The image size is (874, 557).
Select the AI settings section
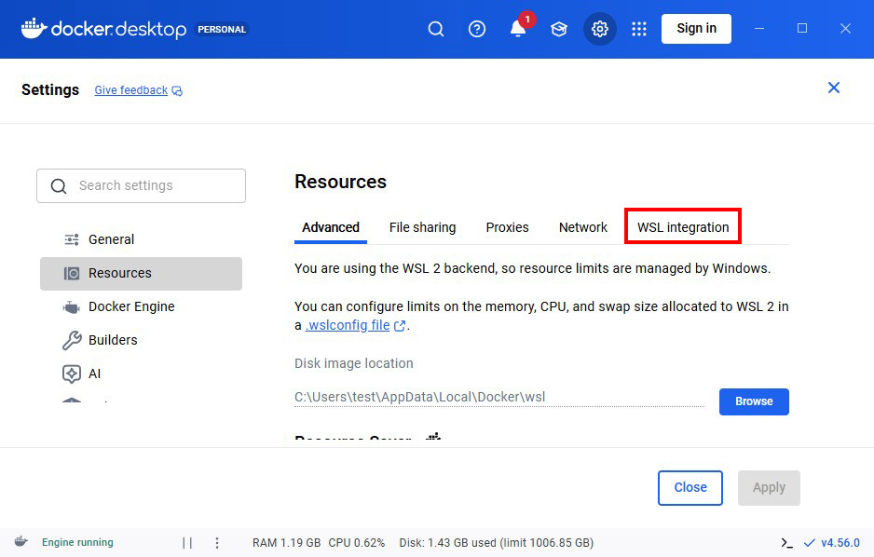pos(93,374)
